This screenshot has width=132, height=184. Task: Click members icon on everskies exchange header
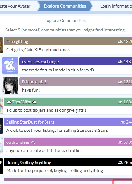tap(120, 62)
